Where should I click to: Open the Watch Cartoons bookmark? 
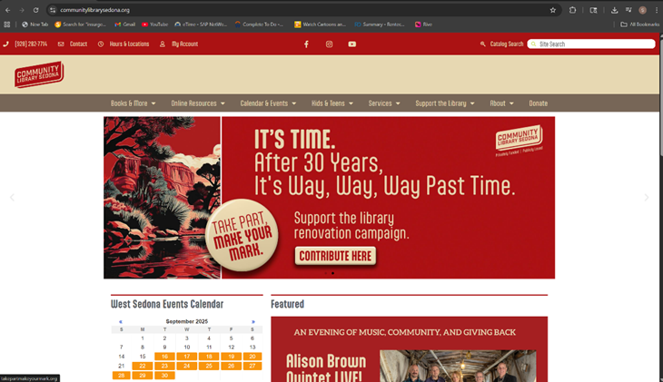coord(320,24)
